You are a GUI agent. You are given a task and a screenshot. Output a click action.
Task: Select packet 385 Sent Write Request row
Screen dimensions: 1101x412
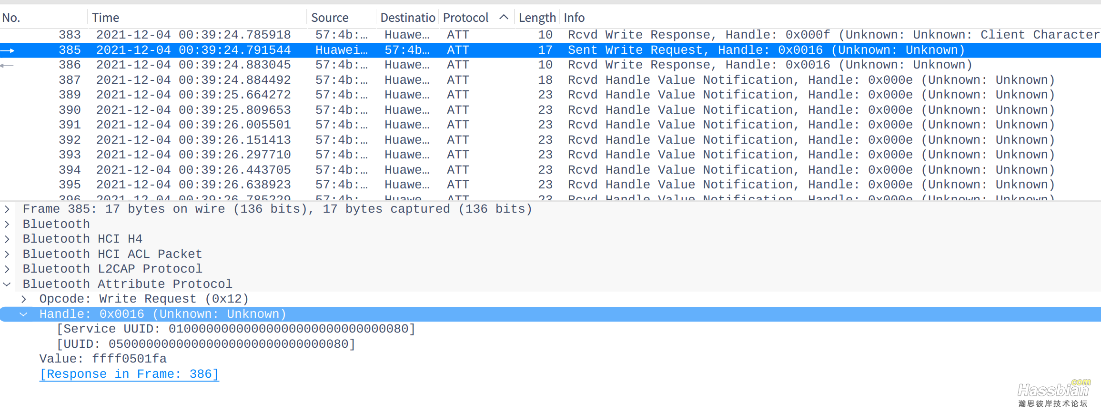pyautogui.click(x=550, y=50)
